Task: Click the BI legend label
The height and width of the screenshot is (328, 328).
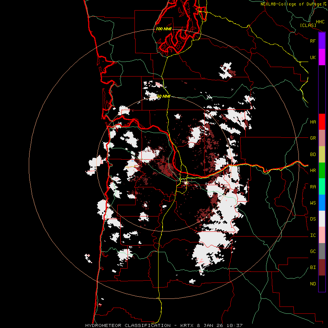Action: [313, 268]
